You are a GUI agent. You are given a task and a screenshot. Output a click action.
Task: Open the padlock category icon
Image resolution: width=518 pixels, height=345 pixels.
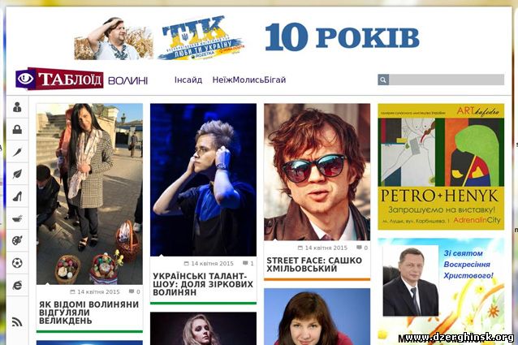pyautogui.click(x=17, y=129)
